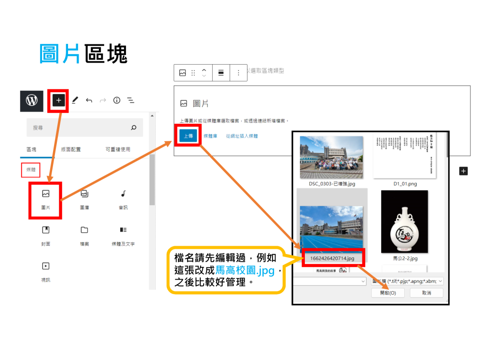494x349 pixels.
Task: Expand the file type filter dropdown
Action: tap(439, 281)
